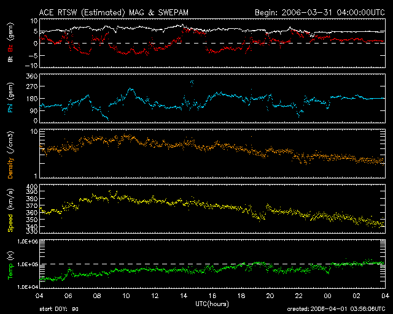Screen dimensions: 393x314
Task: Select the white 'Bt' axis label
Action: (10, 59)
